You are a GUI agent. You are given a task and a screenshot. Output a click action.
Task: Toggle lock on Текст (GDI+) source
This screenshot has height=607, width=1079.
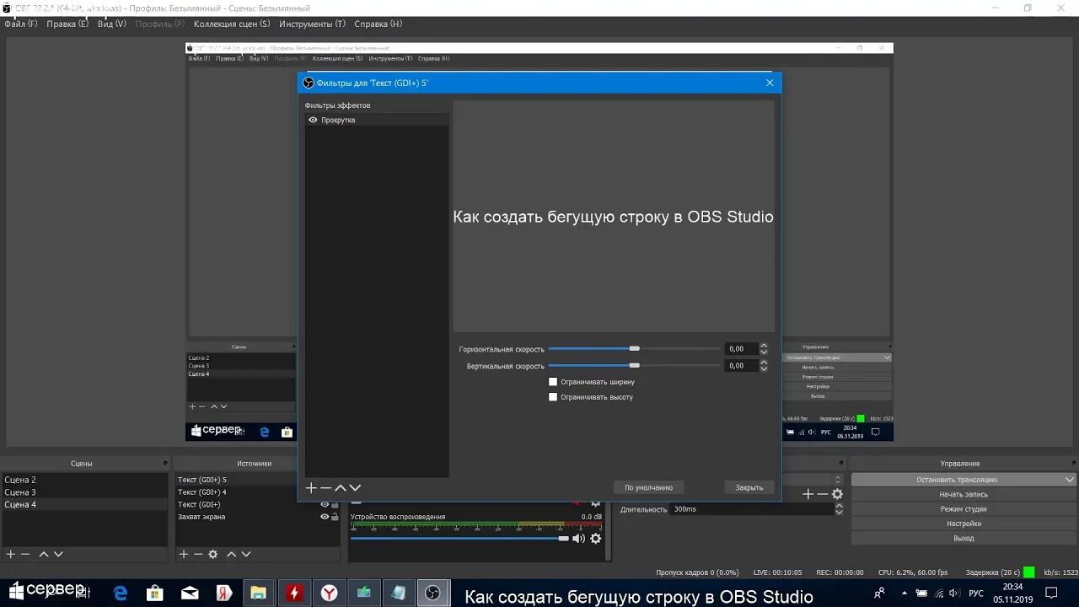tap(335, 504)
